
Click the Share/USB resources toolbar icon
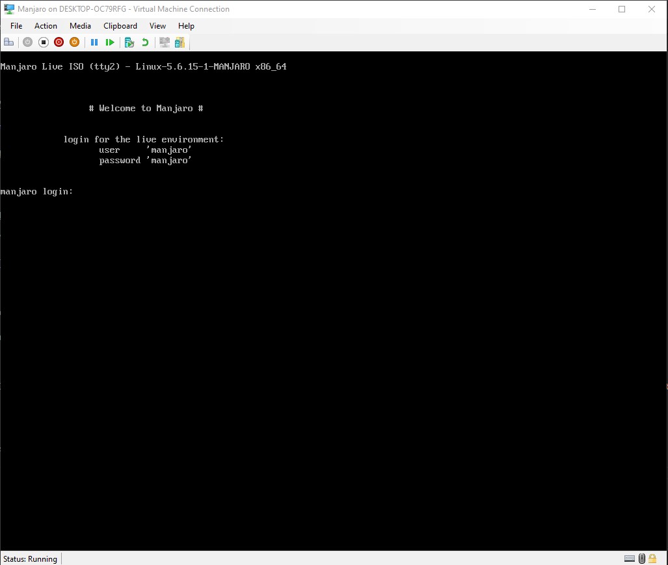point(180,42)
